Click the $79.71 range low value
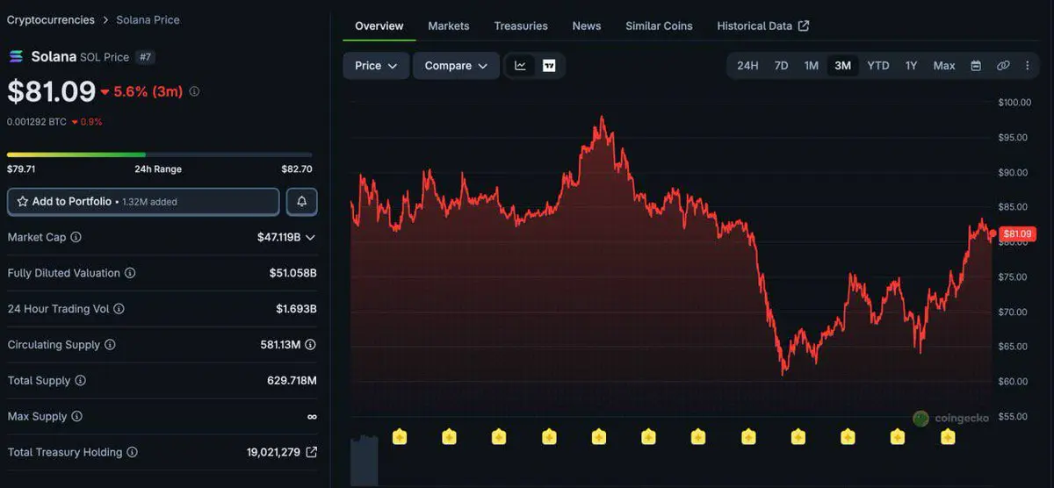This screenshot has width=1054, height=488. 21,169
